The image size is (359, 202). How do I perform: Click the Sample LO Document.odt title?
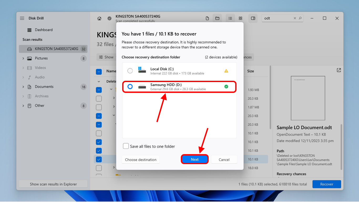[304, 128]
